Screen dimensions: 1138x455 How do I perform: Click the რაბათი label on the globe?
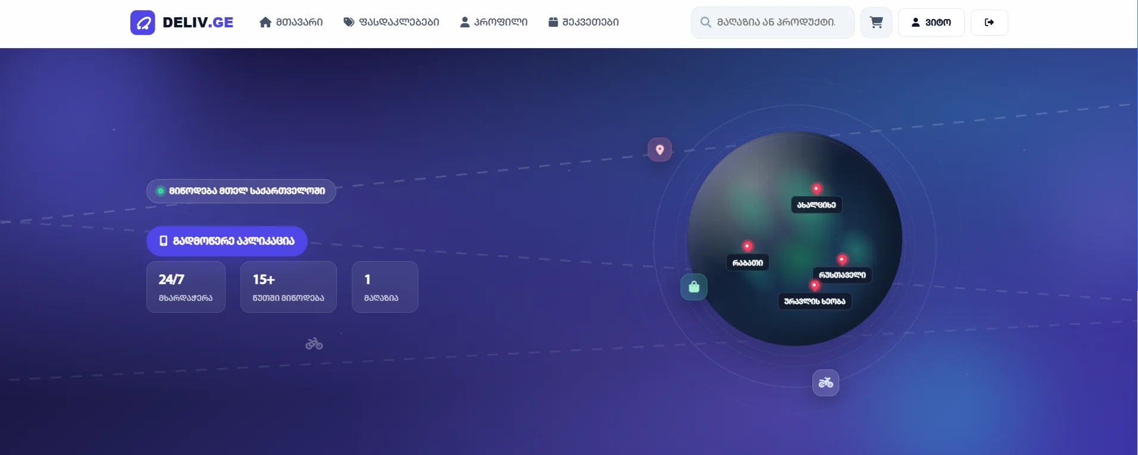point(748,263)
